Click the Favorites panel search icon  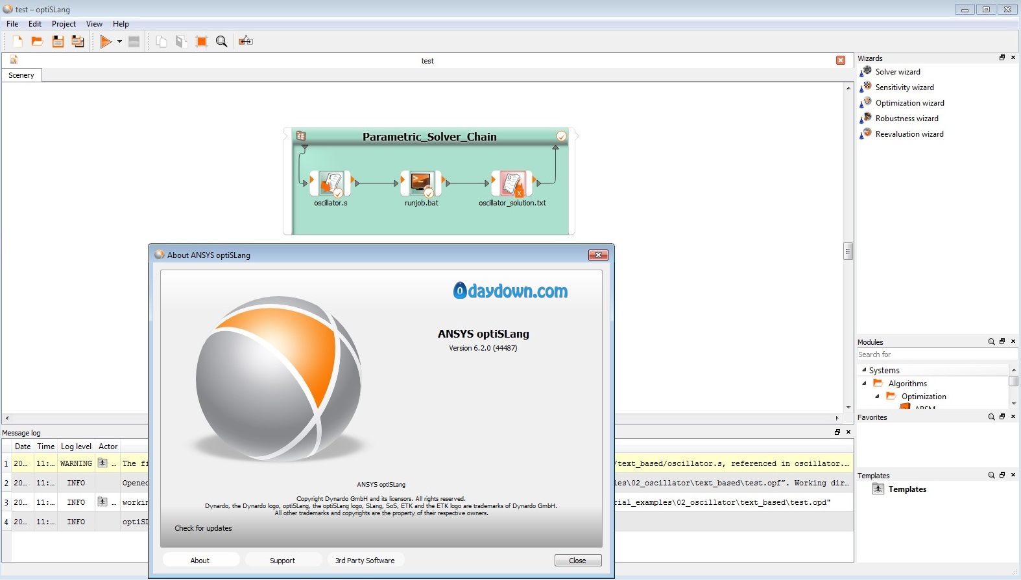coord(991,417)
